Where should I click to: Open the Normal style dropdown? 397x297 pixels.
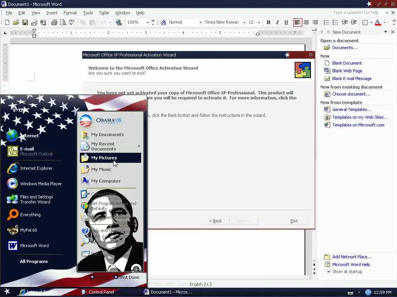tap(200, 22)
